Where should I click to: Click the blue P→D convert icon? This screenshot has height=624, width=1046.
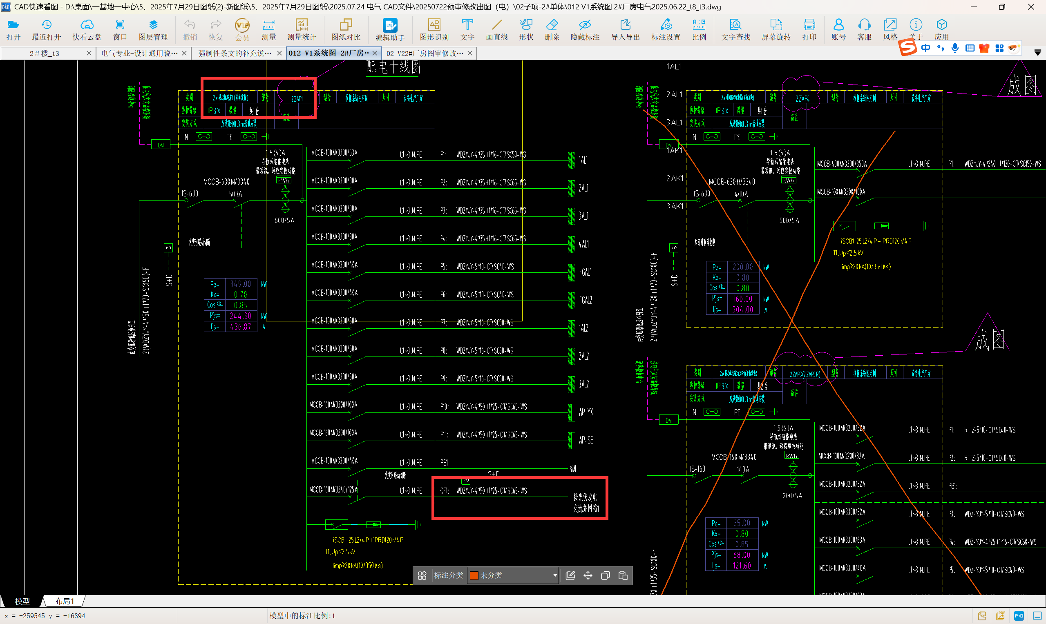pyautogui.click(x=1019, y=616)
